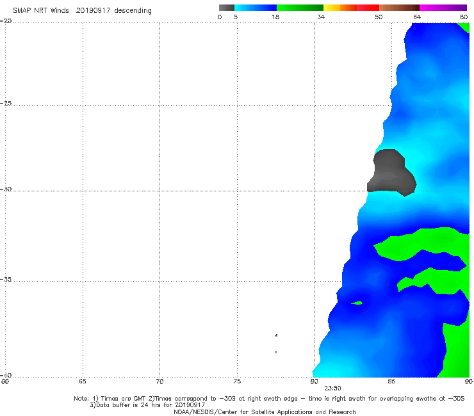The height and width of the screenshot is (416, 474).
Task: Click the note "Data buffer is 24 hrs"
Action: (129, 405)
